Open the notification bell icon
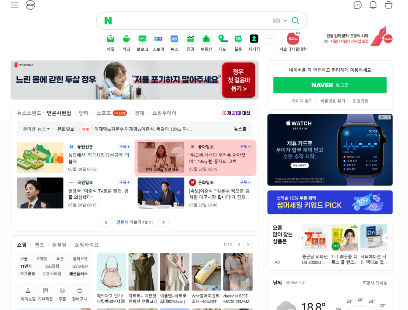Screen dimensions: 408x310 (x=373, y=5)
